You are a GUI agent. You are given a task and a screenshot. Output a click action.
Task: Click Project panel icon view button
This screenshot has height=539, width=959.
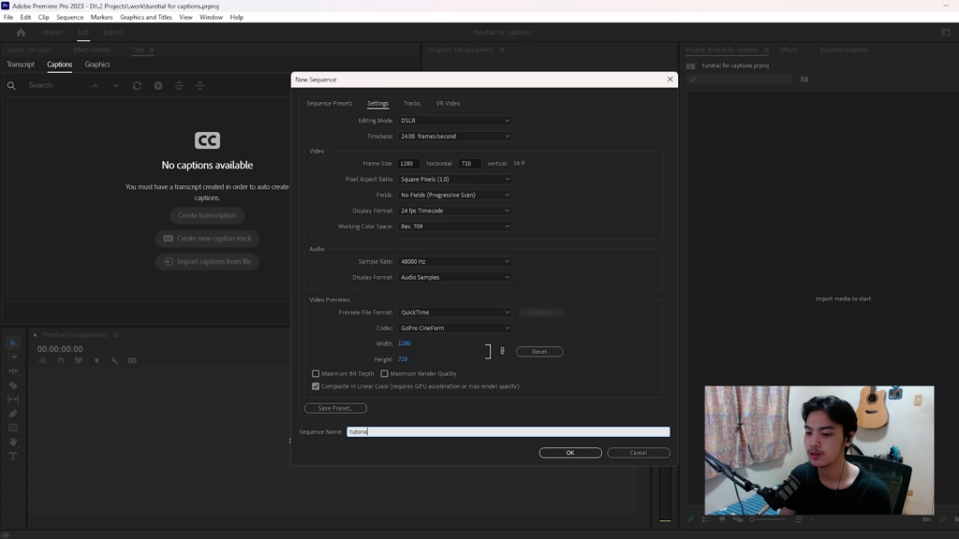(x=722, y=519)
